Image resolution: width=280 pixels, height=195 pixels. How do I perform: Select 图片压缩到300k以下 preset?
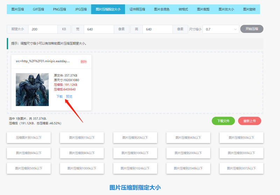click(241, 153)
